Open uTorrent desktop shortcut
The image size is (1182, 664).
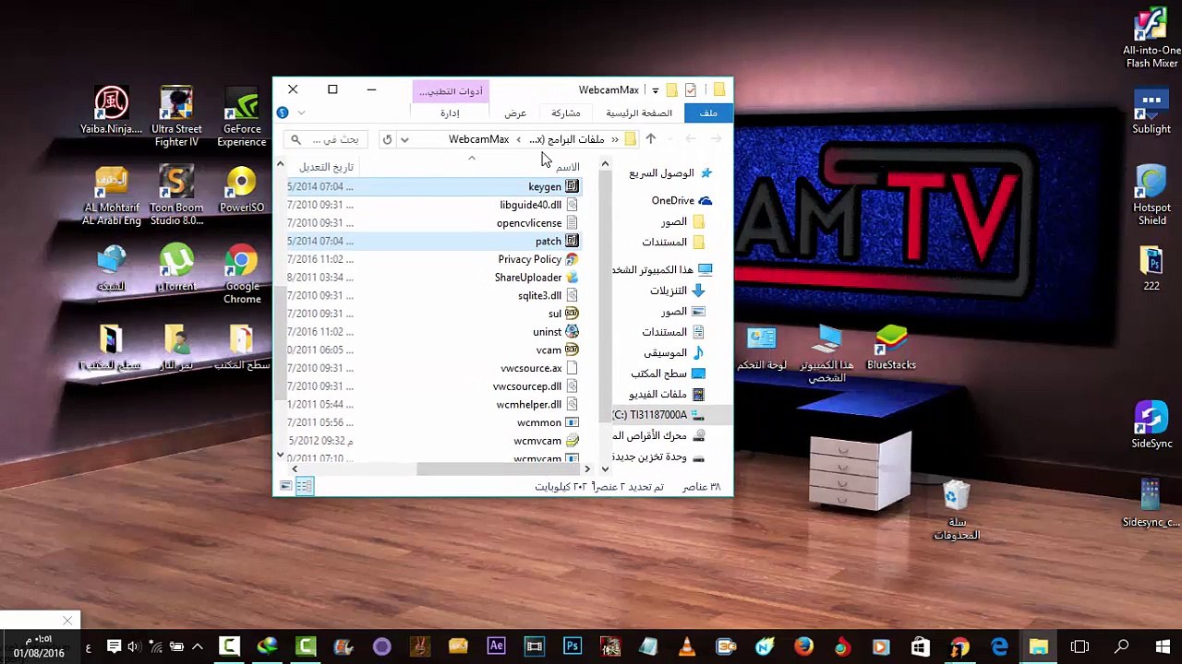click(176, 268)
